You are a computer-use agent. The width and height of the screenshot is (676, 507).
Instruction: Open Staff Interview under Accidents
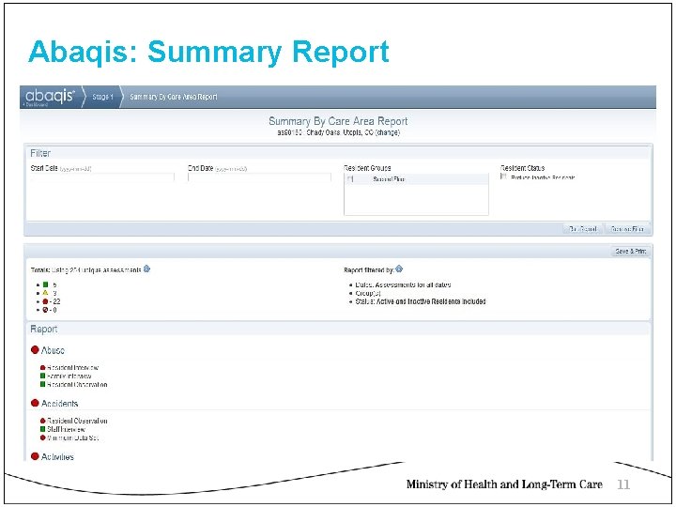point(67,429)
